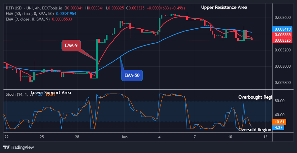The image size is (297, 153).
Task: Click the Oversold Region label
Action: pos(255,130)
